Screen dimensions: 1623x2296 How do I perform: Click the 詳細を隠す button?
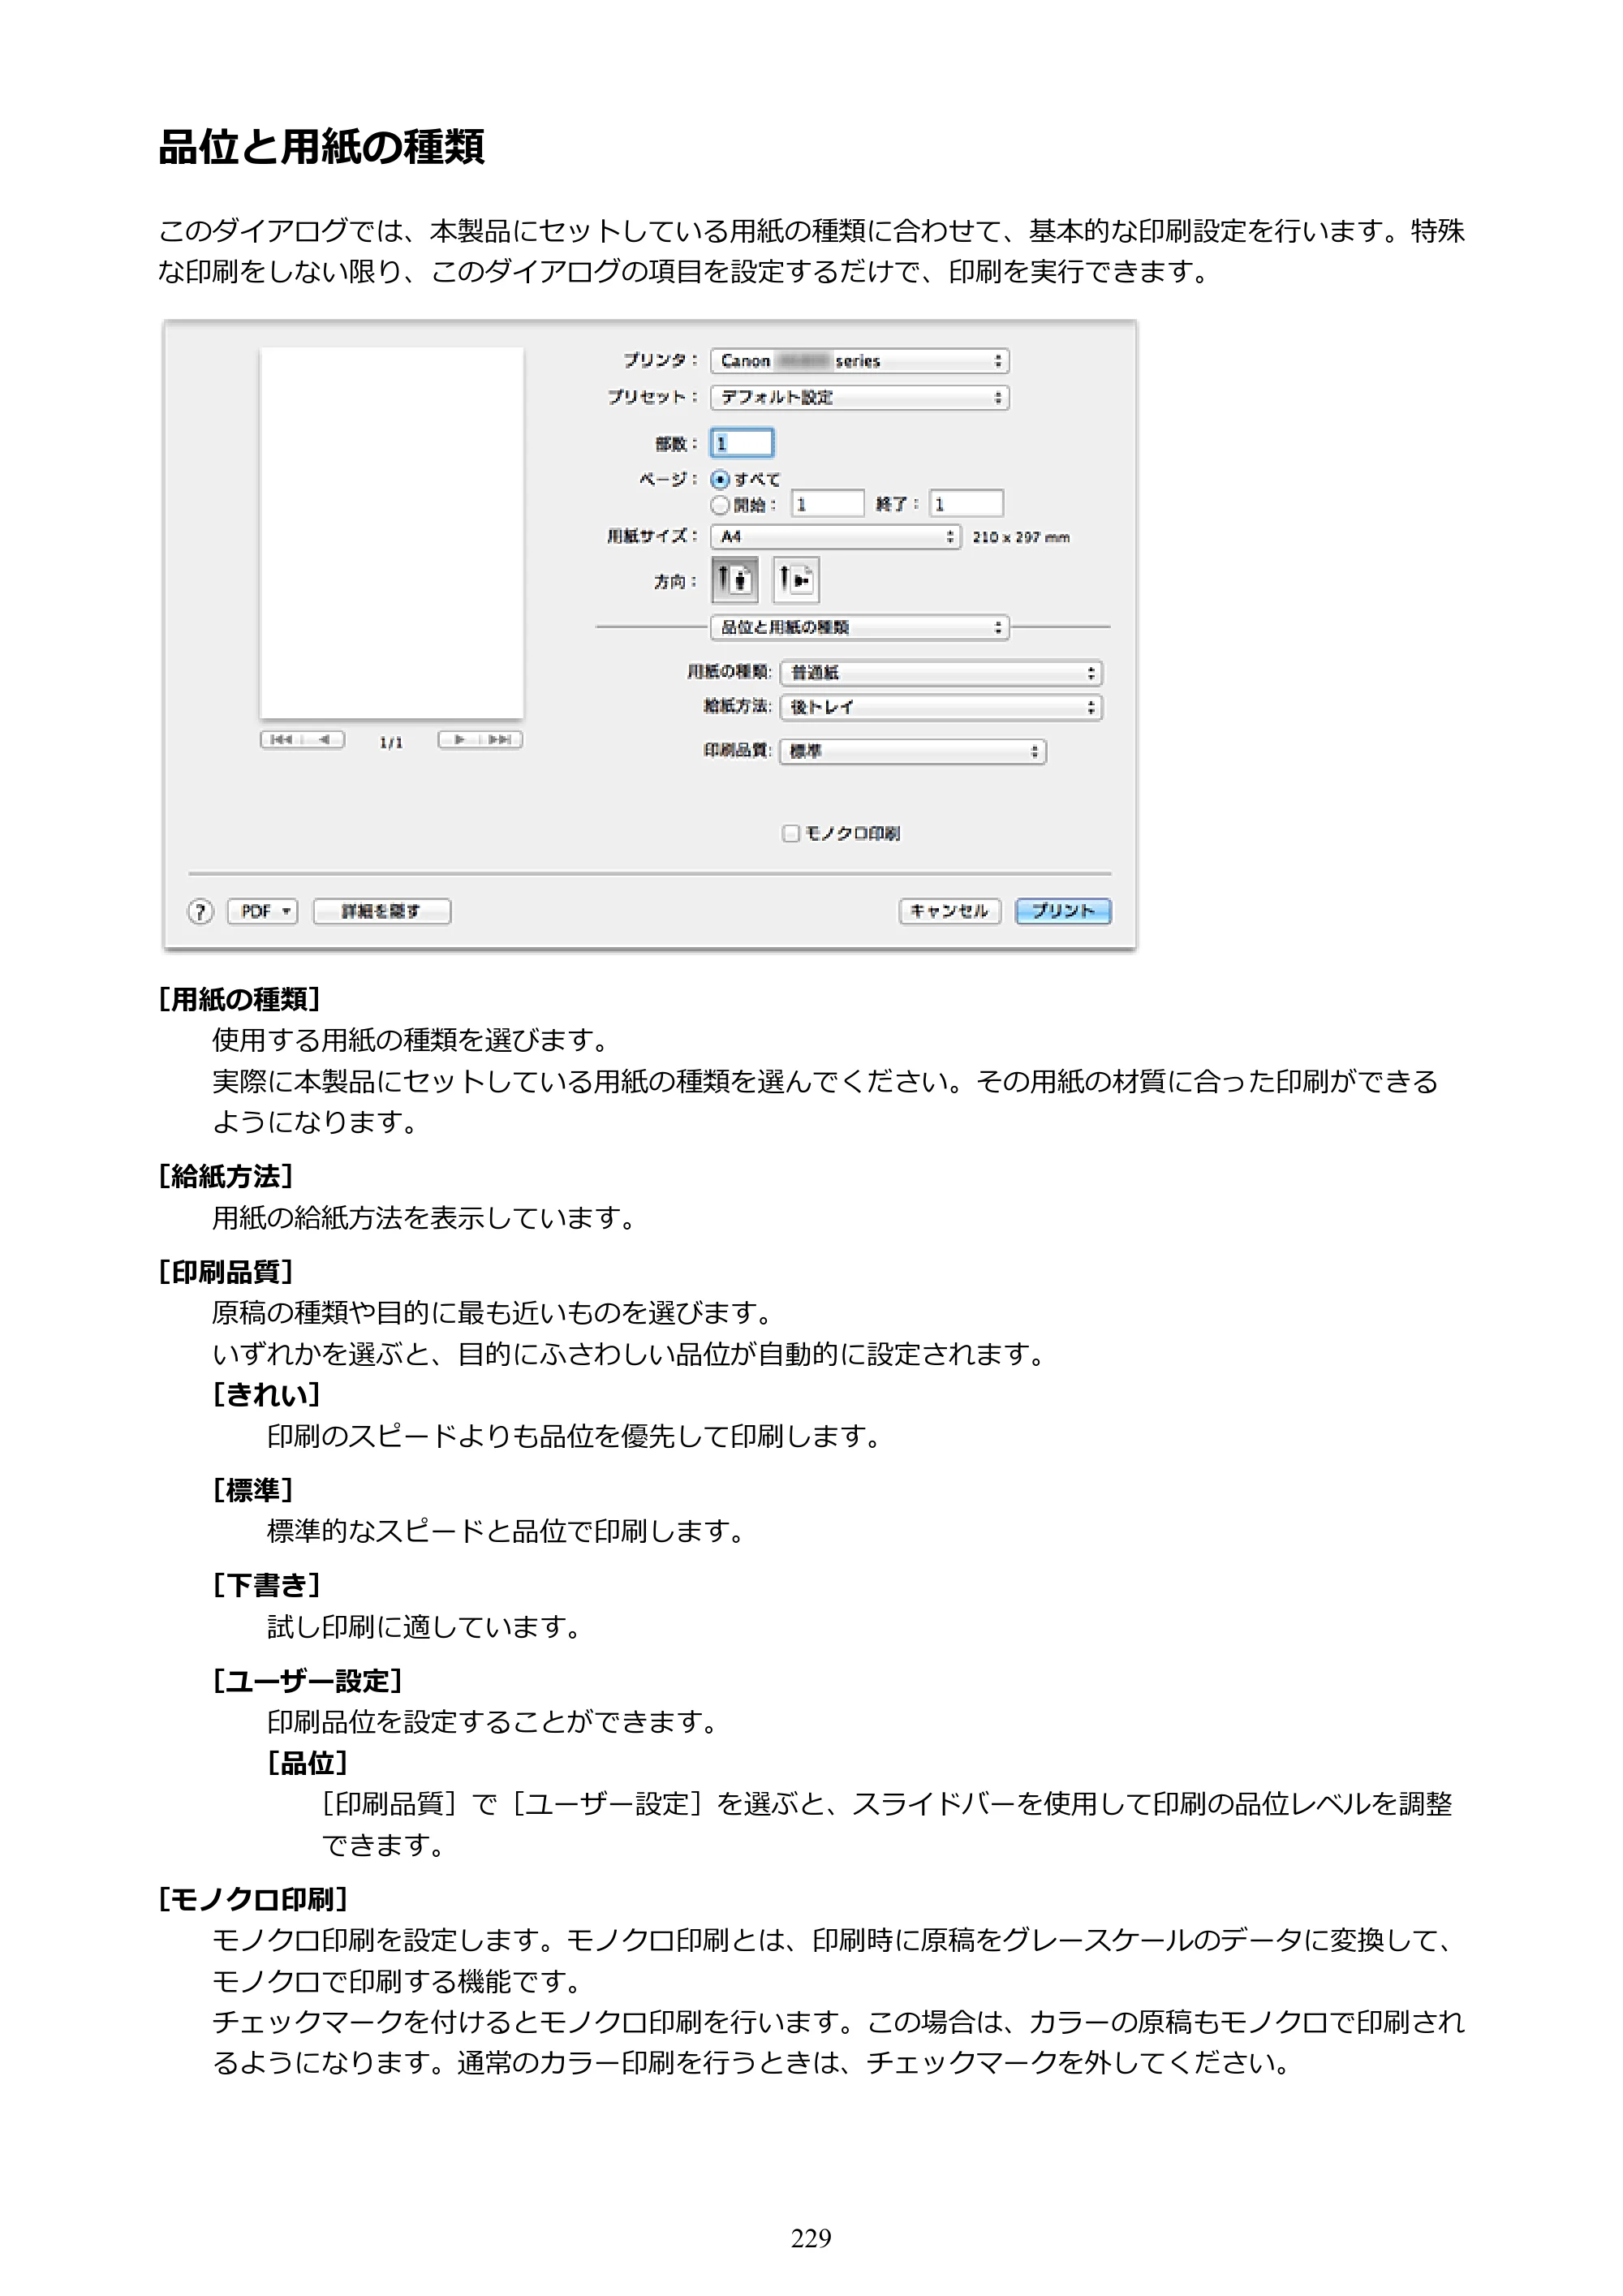point(382,911)
